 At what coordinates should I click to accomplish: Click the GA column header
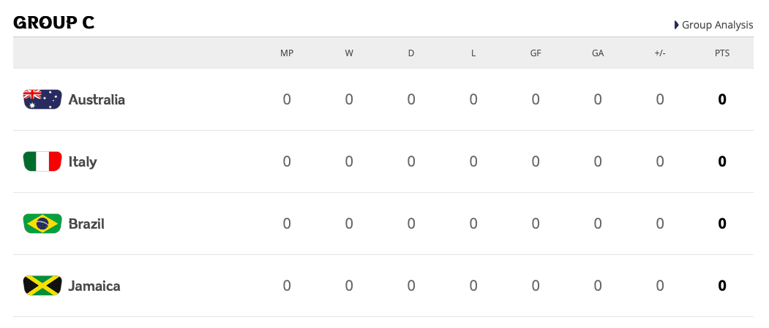pos(598,53)
